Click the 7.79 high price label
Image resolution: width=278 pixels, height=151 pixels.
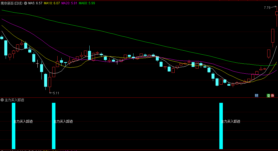coord(267,7)
